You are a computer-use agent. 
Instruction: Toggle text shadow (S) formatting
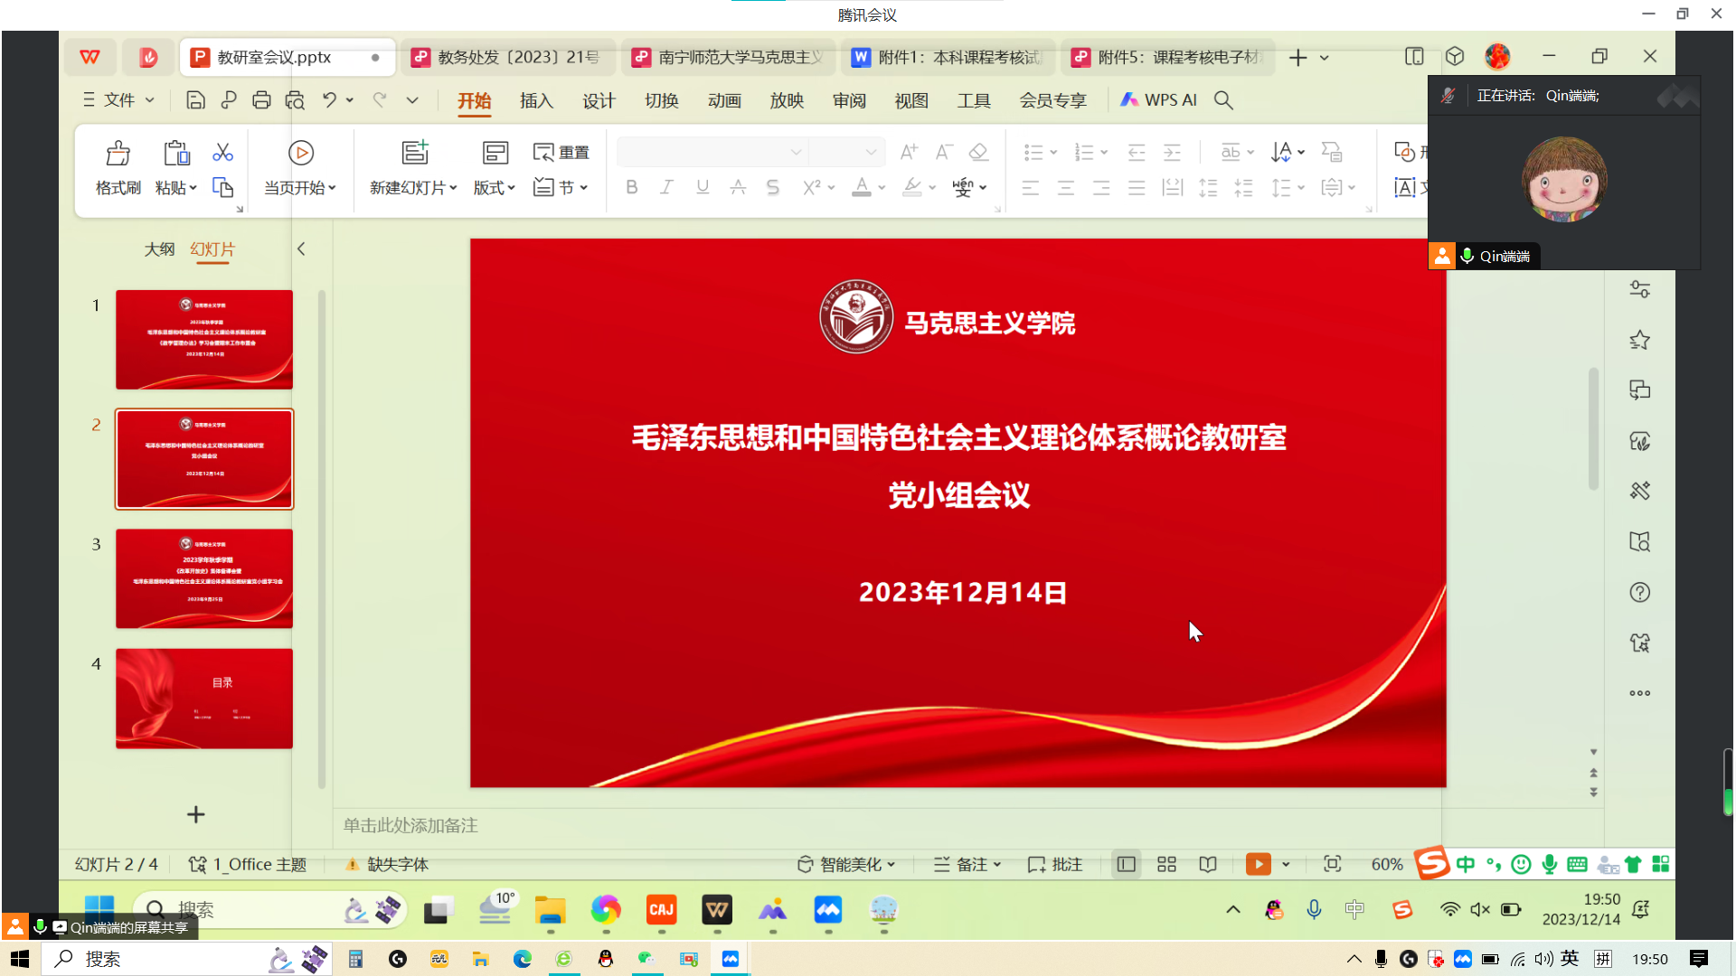click(x=773, y=187)
